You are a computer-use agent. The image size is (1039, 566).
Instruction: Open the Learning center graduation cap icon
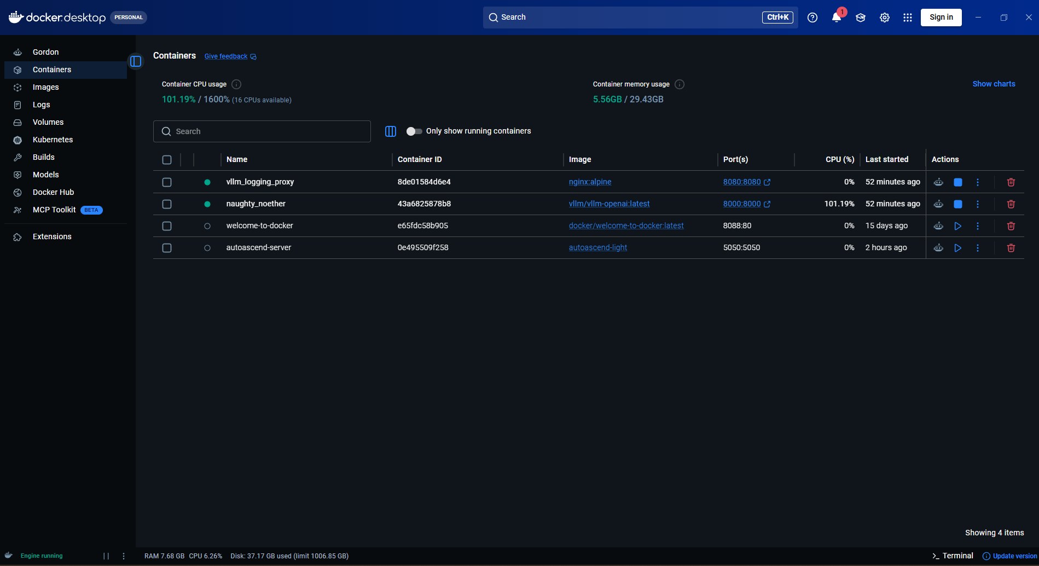tap(861, 18)
